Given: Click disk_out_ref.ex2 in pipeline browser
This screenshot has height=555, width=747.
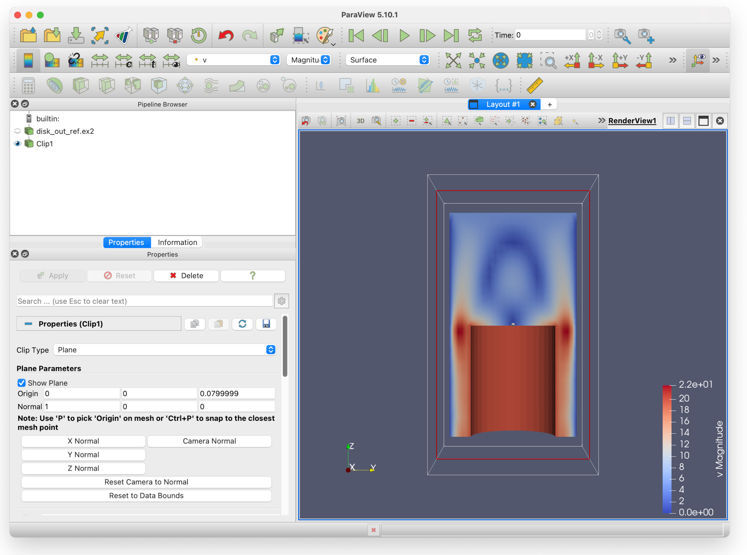Looking at the screenshot, I should tap(65, 131).
